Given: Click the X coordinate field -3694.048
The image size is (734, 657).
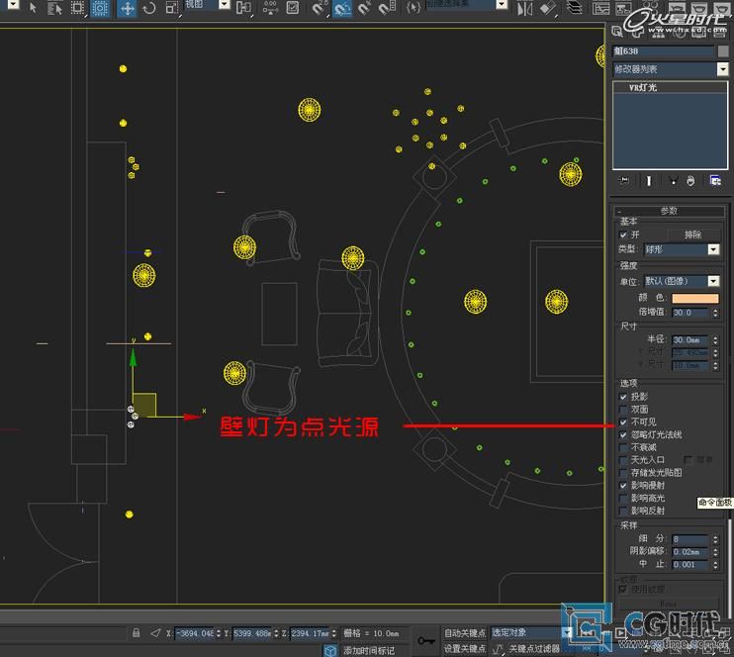Looking at the screenshot, I should coord(195,633).
